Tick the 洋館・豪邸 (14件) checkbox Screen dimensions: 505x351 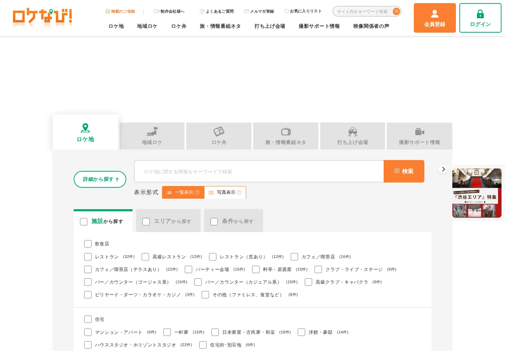point(301,332)
